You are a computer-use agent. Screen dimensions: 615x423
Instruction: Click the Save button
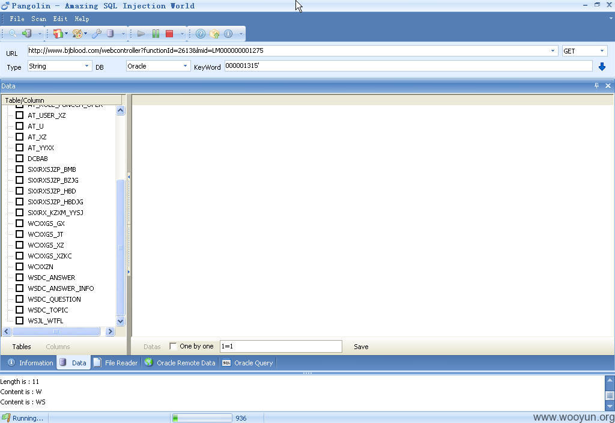(361, 347)
